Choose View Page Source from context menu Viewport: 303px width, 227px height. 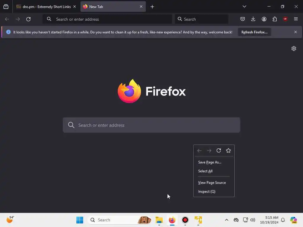click(x=214, y=183)
